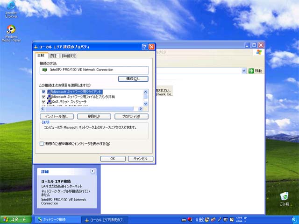This screenshot has width=299, height=224.
Task: Open the Windows Media Player desktop icon
Action: tap(11, 34)
